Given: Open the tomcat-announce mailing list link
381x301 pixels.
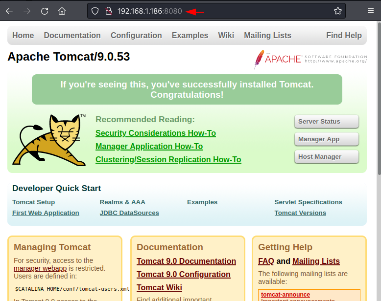Looking at the screenshot, I should (286, 295).
